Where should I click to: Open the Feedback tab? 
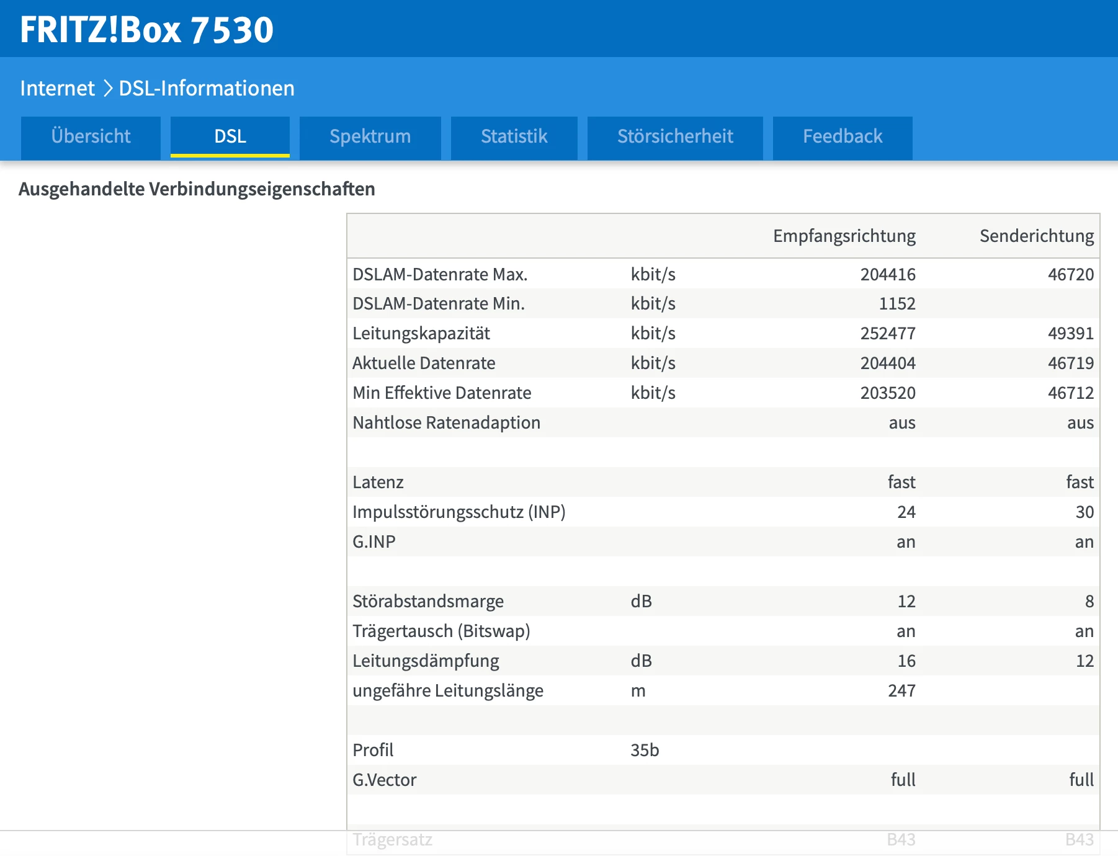(x=842, y=136)
